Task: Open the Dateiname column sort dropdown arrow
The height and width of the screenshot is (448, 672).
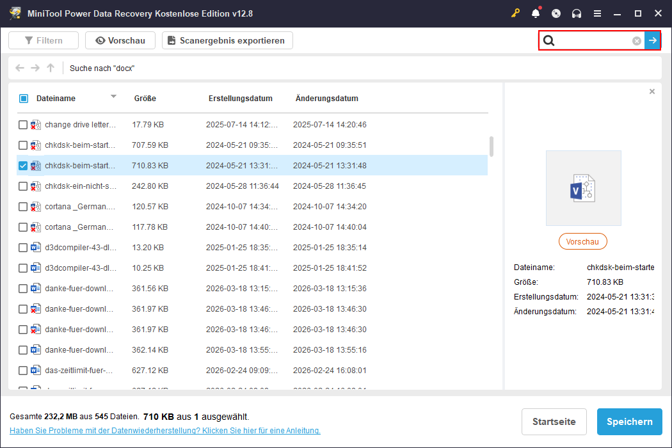Action: (x=113, y=97)
